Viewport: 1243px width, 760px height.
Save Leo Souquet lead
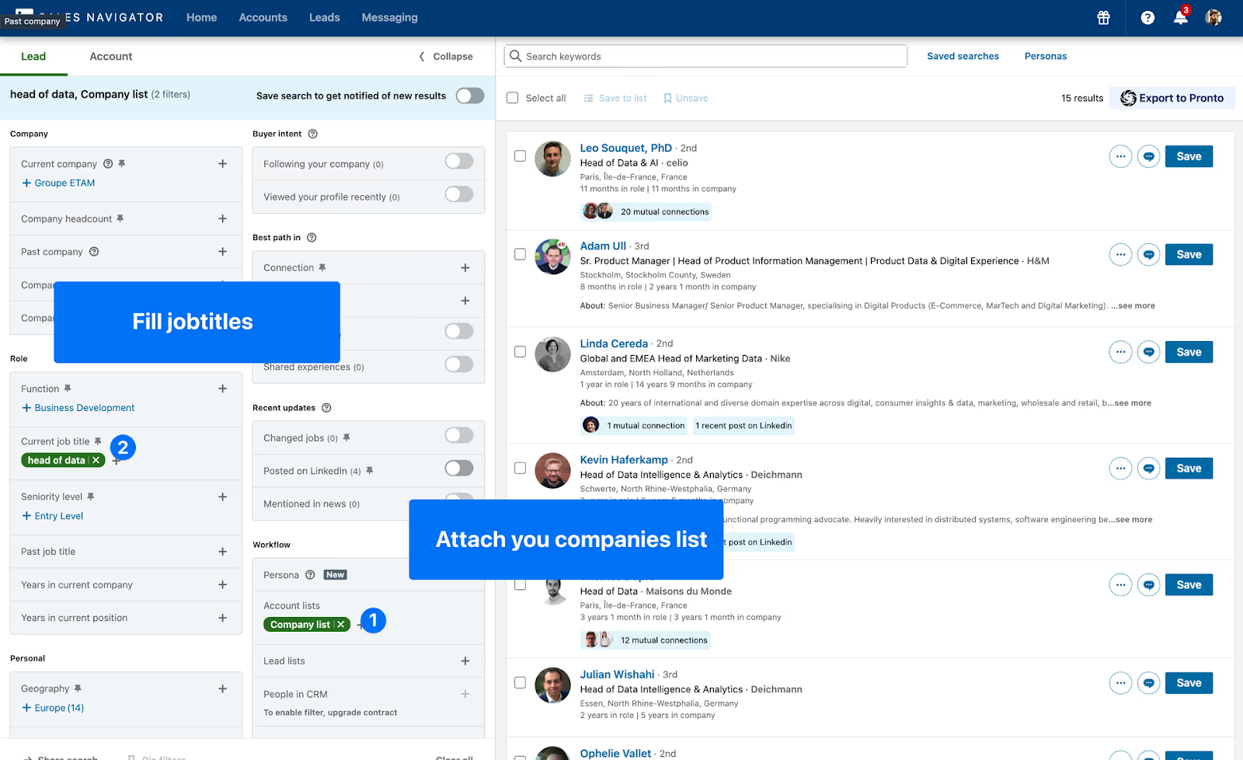click(1189, 156)
